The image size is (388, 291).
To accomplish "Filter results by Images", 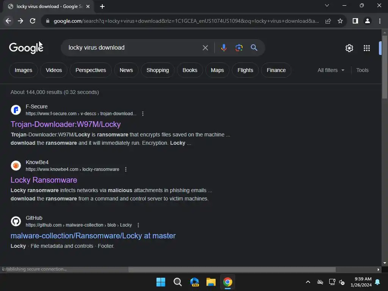I will [23, 70].
